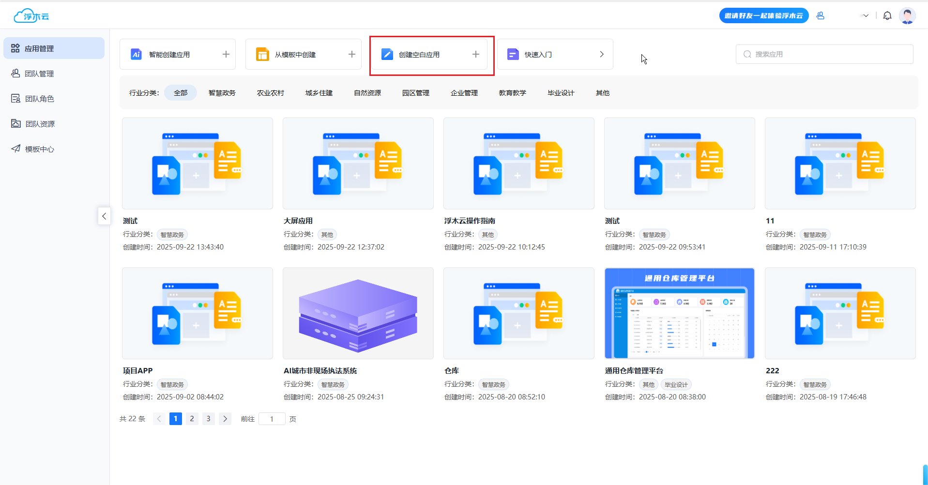
Task: Click the plus icon on 从模板中创建
Action: [x=351, y=55]
